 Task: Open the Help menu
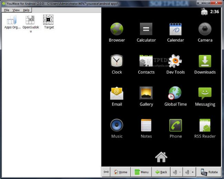pyautogui.click(x=26, y=10)
